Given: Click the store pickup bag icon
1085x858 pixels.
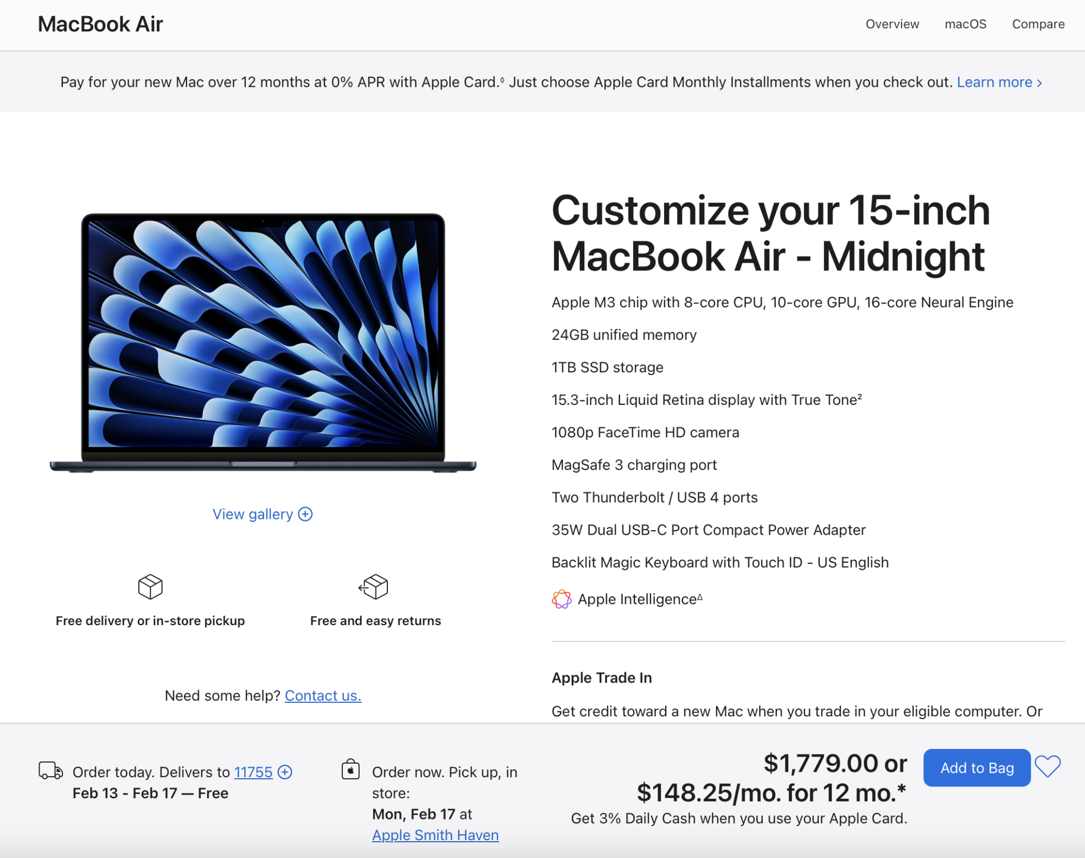Looking at the screenshot, I should click(350, 770).
